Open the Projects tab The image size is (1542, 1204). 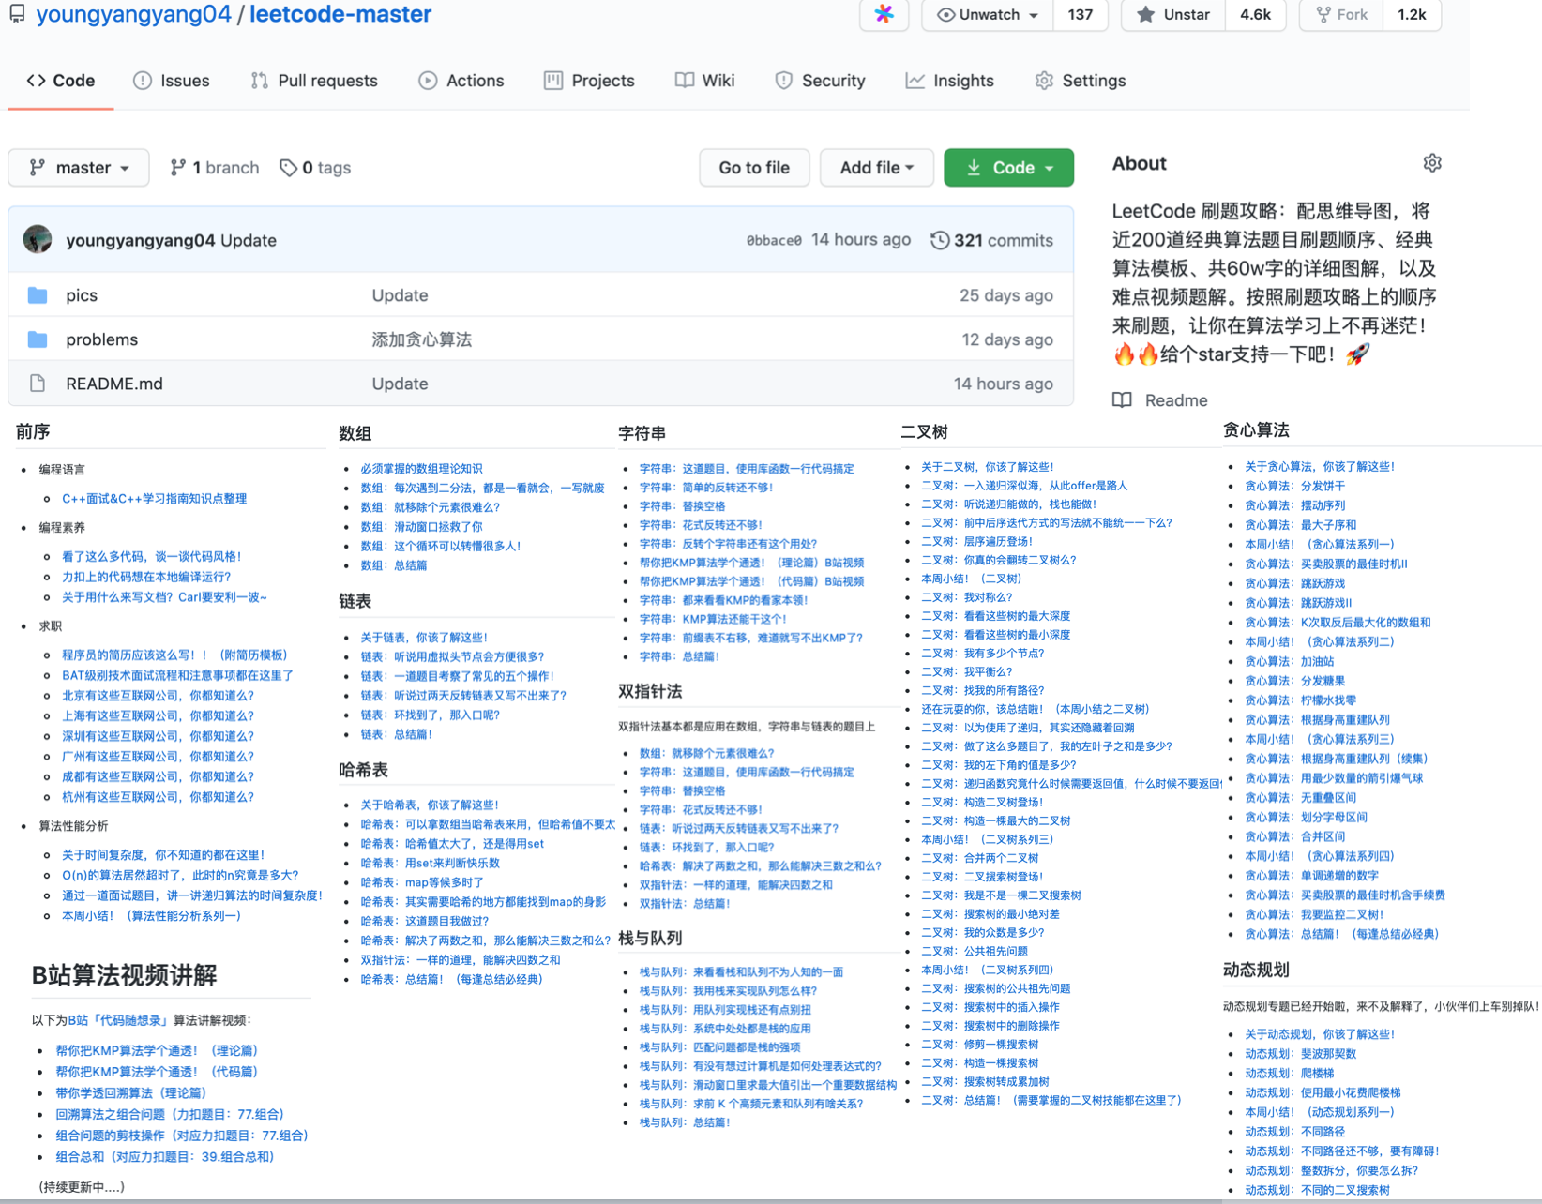[590, 81]
